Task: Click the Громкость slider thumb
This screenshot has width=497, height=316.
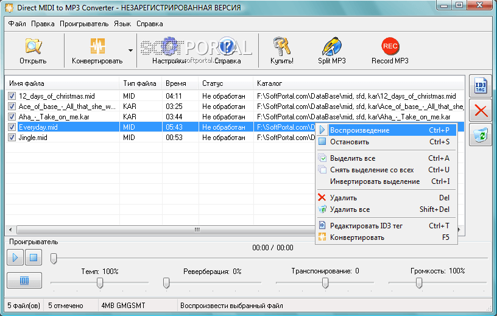Action: tap(419, 283)
